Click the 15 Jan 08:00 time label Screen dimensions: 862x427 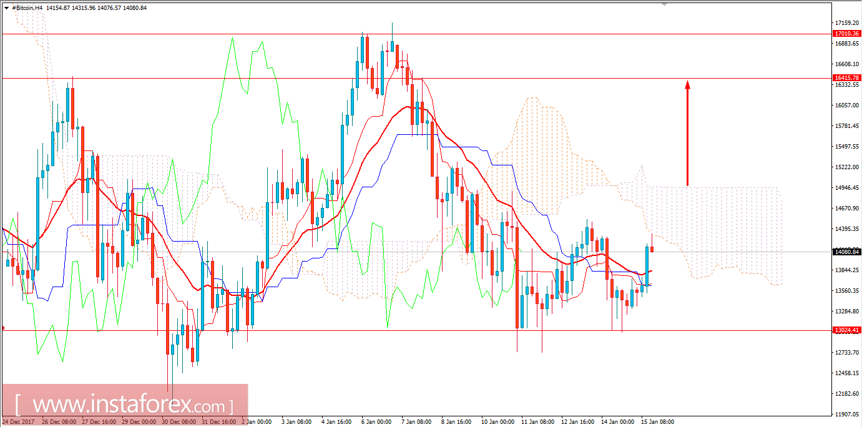pos(657,422)
